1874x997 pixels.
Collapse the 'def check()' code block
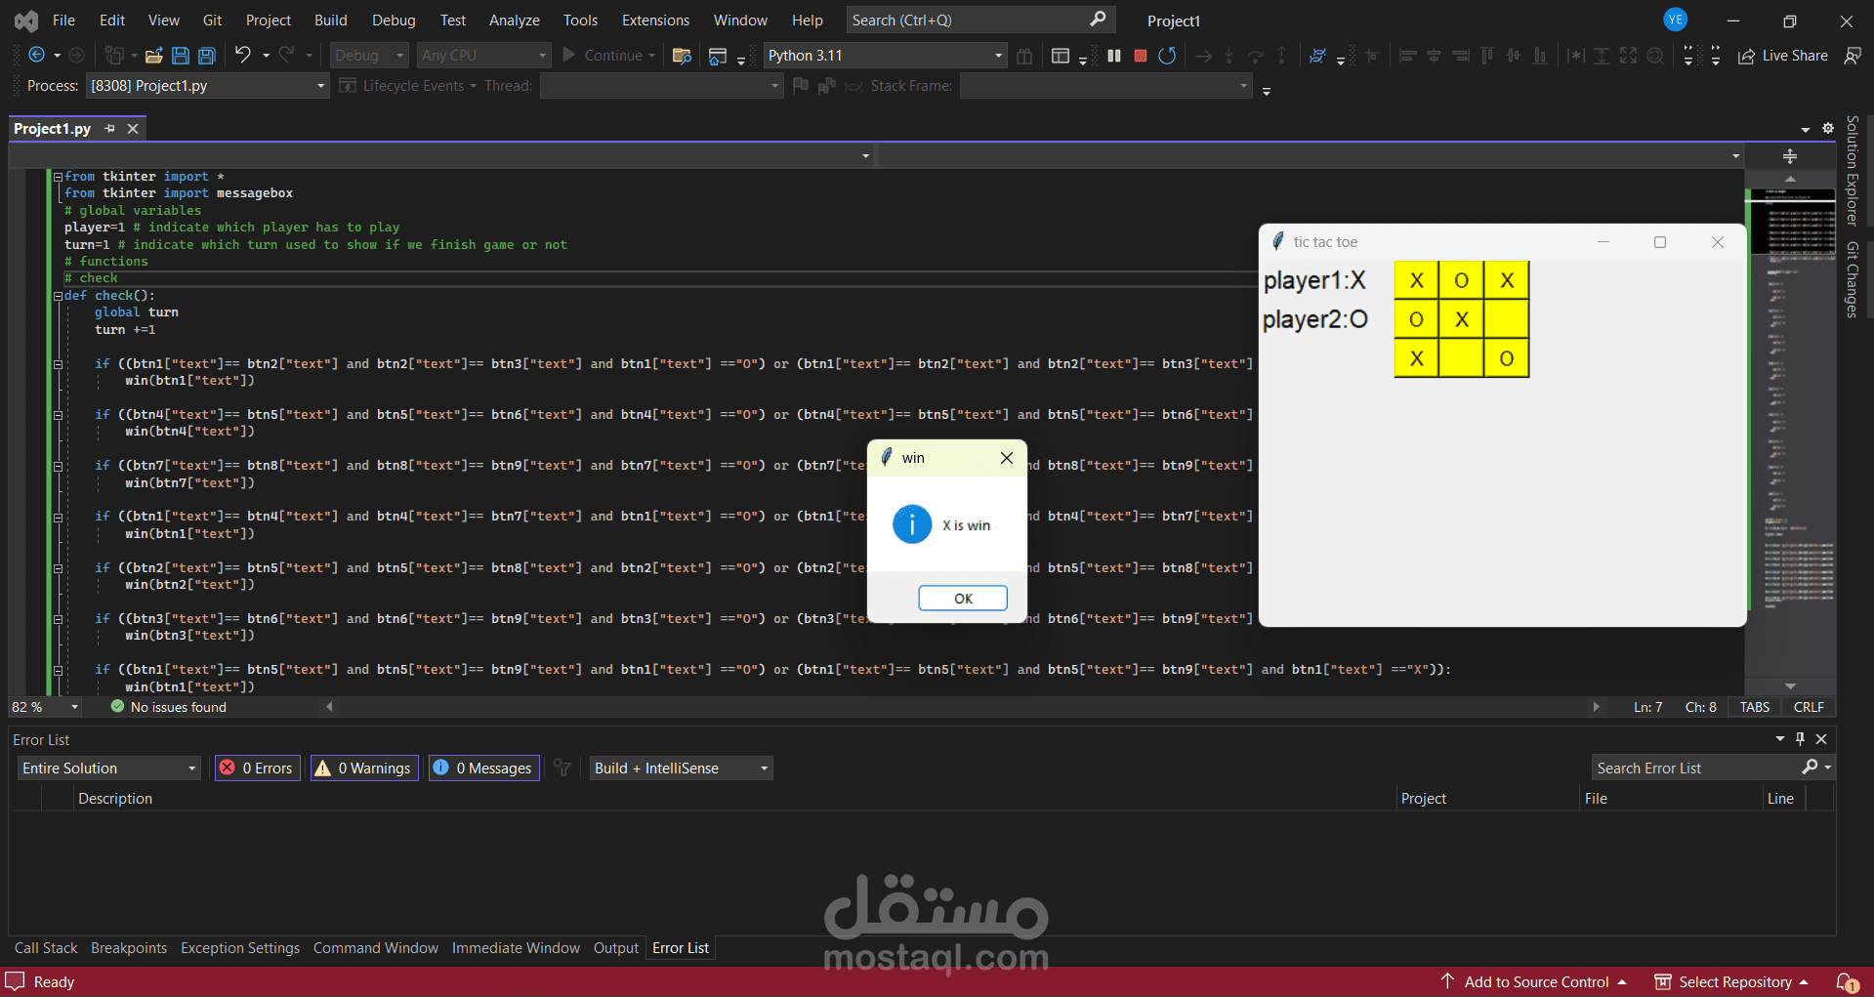pos(58,296)
